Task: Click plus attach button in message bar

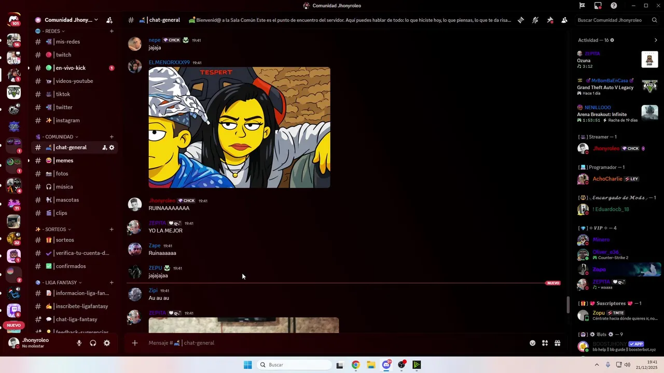Action: [135, 343]
